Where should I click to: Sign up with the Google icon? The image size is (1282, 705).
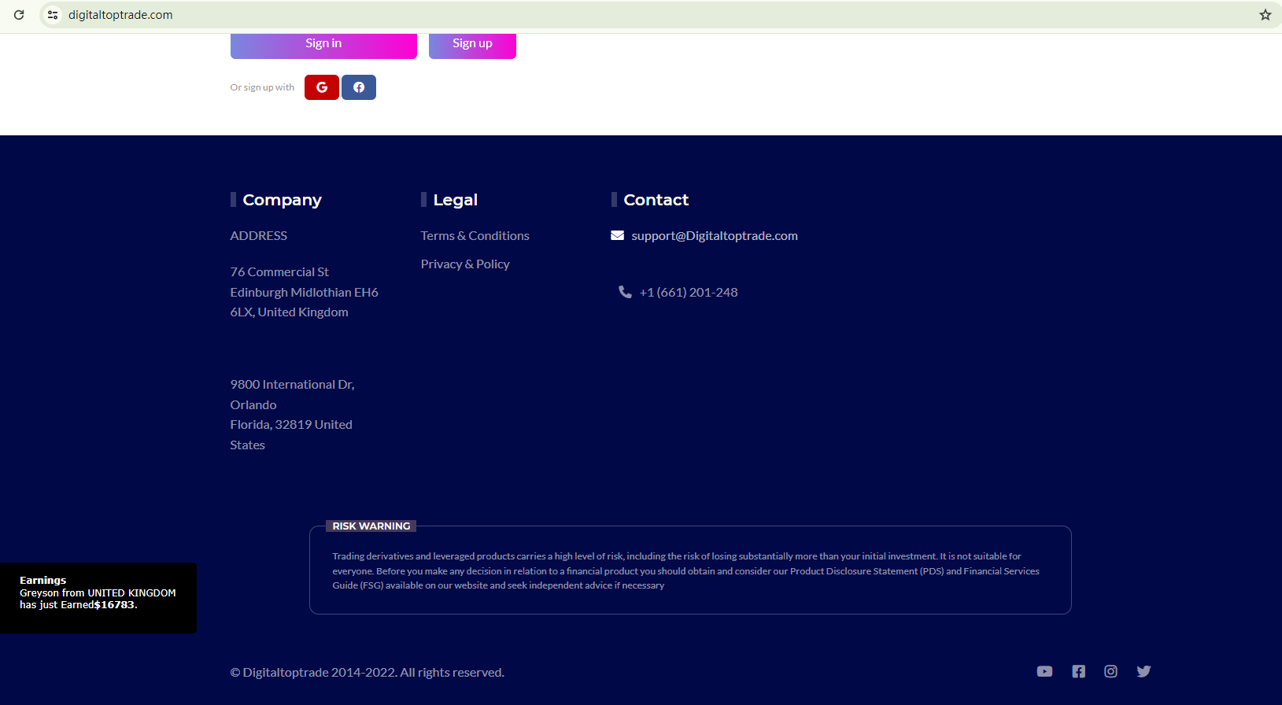[x=322, y=87]
